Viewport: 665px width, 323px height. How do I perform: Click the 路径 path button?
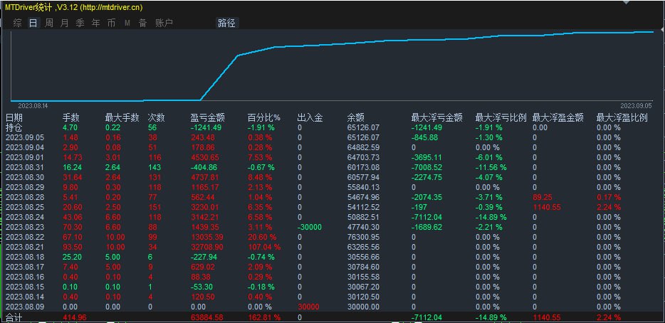tap(226, 23)
